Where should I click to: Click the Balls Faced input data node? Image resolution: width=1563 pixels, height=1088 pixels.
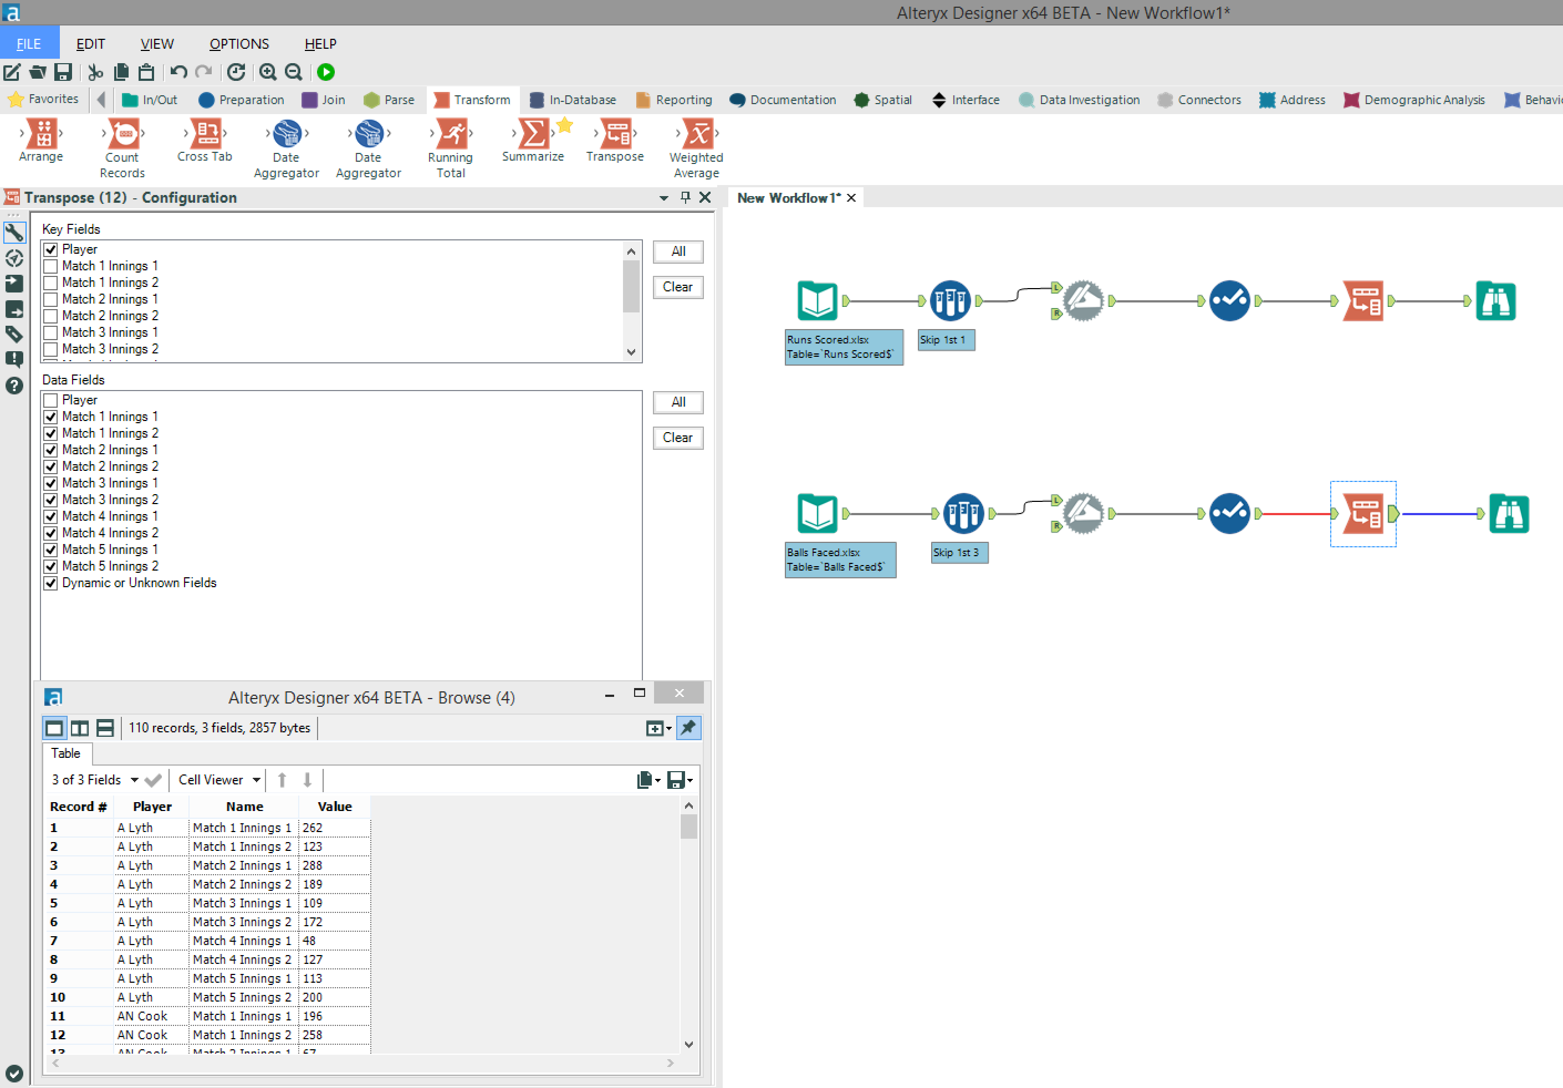click(816, 513)
